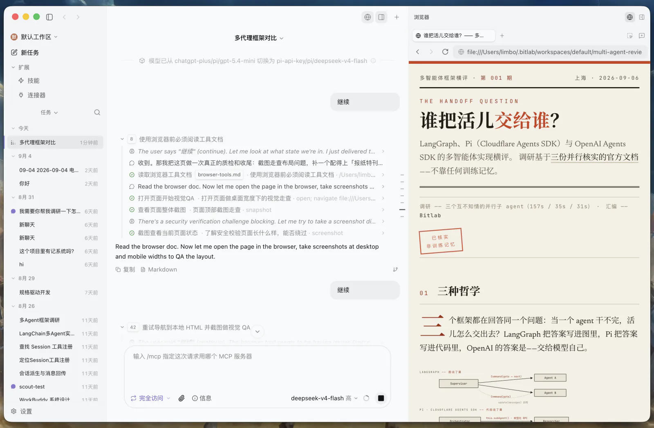
Task: Collapse the 8月 26 group
Action: point(23,306)
